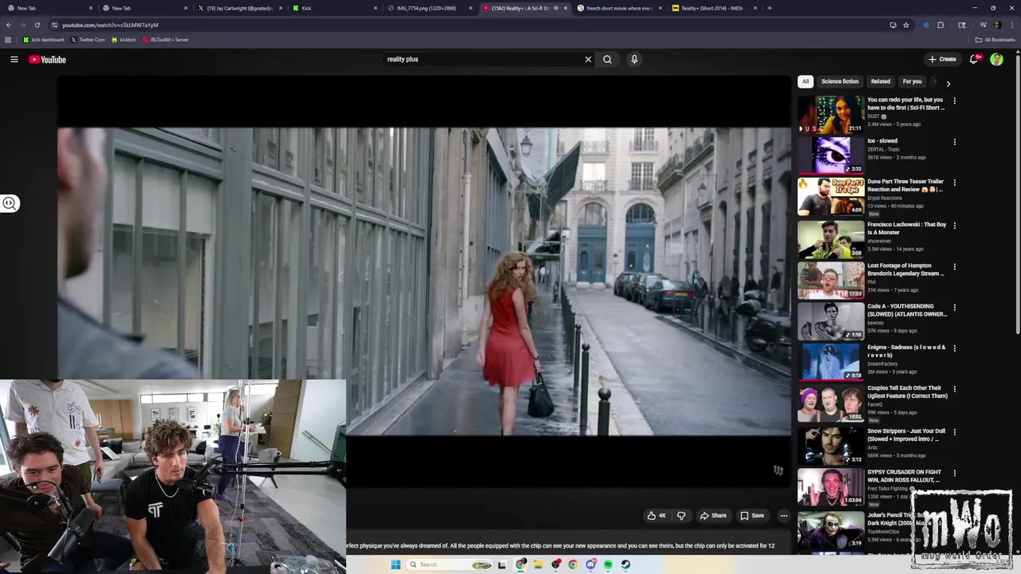This screenshot has height=574, width=1021.
Task: Close the Reality+ YouTube tab
Action: [566, 8]
